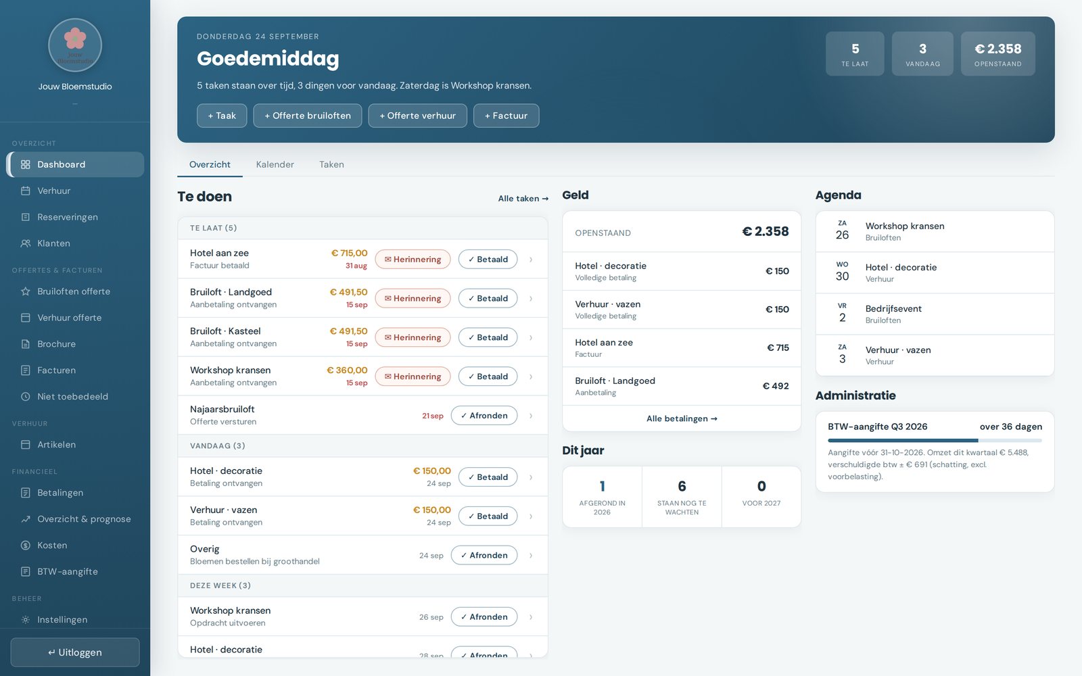Click the Brochure document icon
Viewport: 1082px width, 676px height.
(x=26, y=344)
